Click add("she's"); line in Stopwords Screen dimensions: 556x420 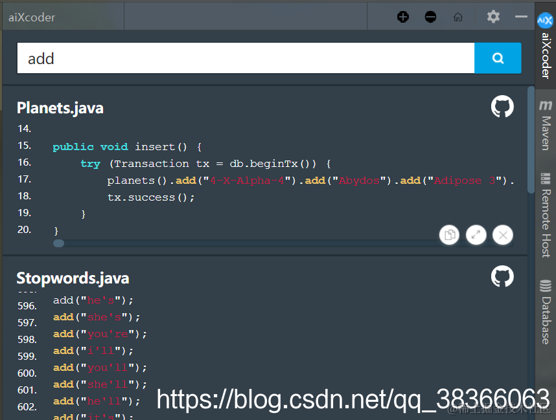tap(97, 317)
